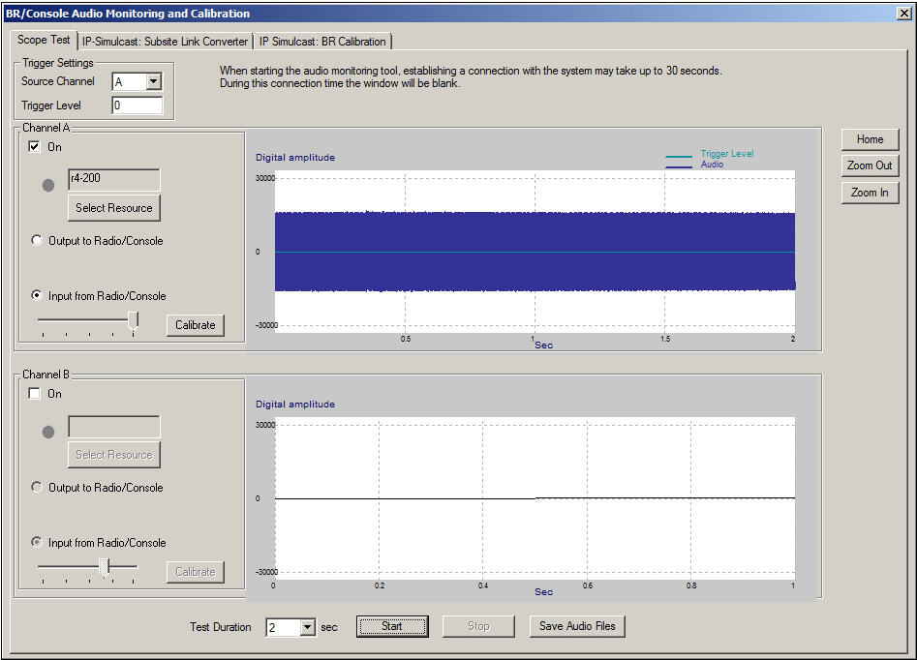The image size is (917, 660).
Task: Select the Scope Test tab
Action: (x=45, y=41)
